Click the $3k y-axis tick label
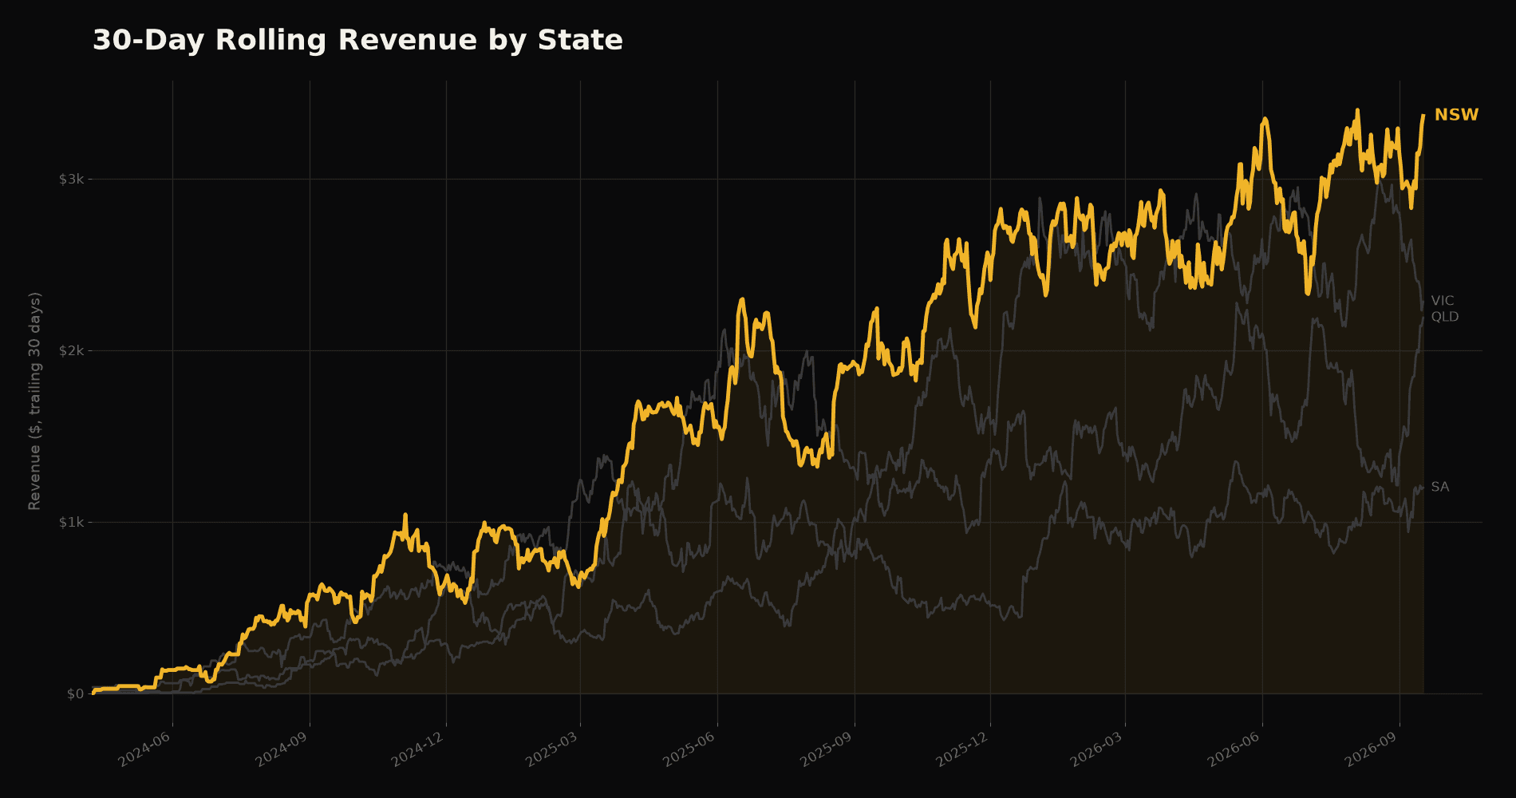1516x798 pixels. pyautogui.click(x=71, y=179)
